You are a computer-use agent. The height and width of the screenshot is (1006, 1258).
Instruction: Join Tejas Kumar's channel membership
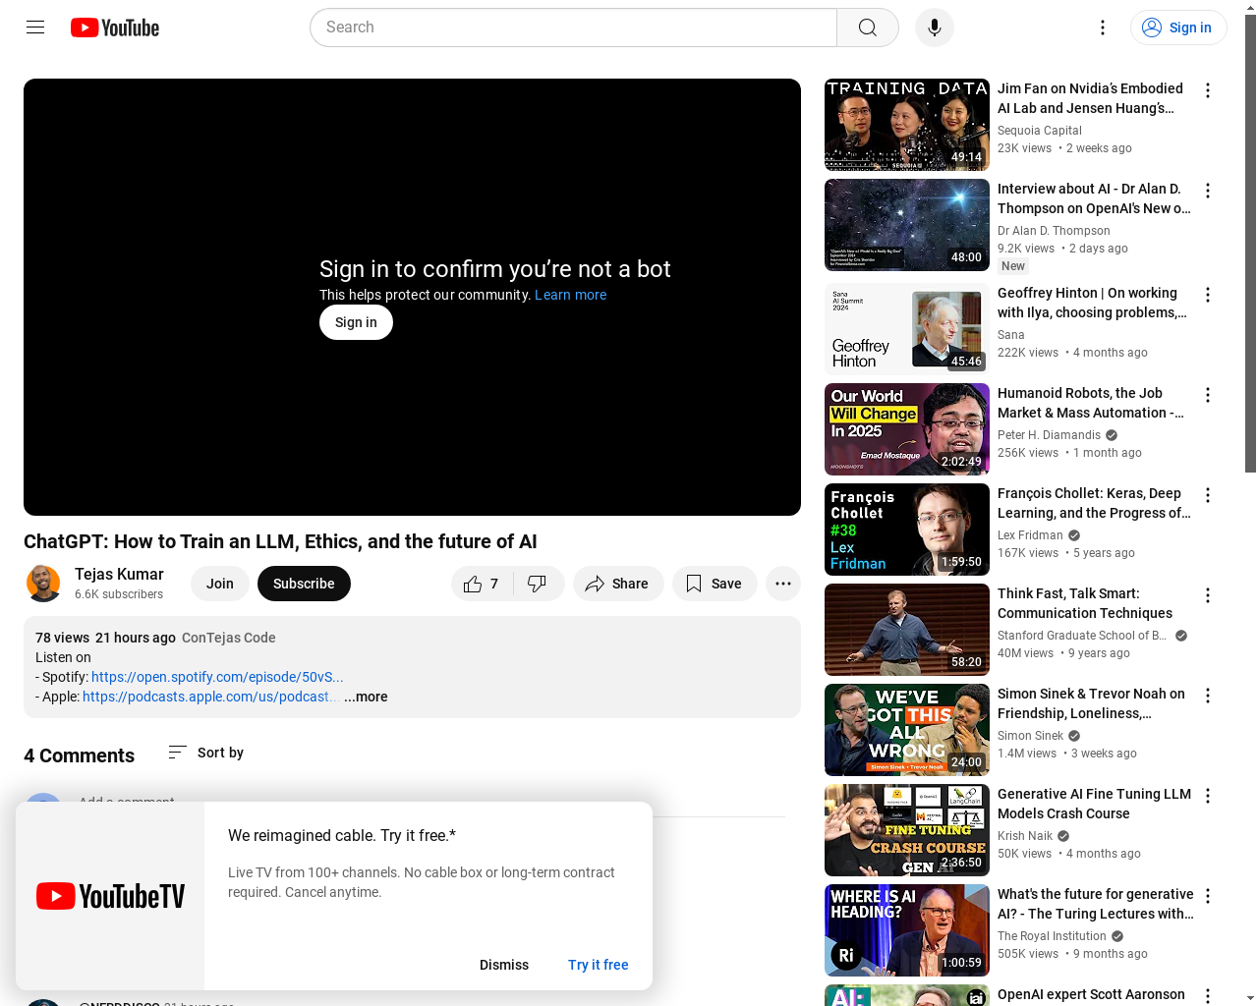220,584
